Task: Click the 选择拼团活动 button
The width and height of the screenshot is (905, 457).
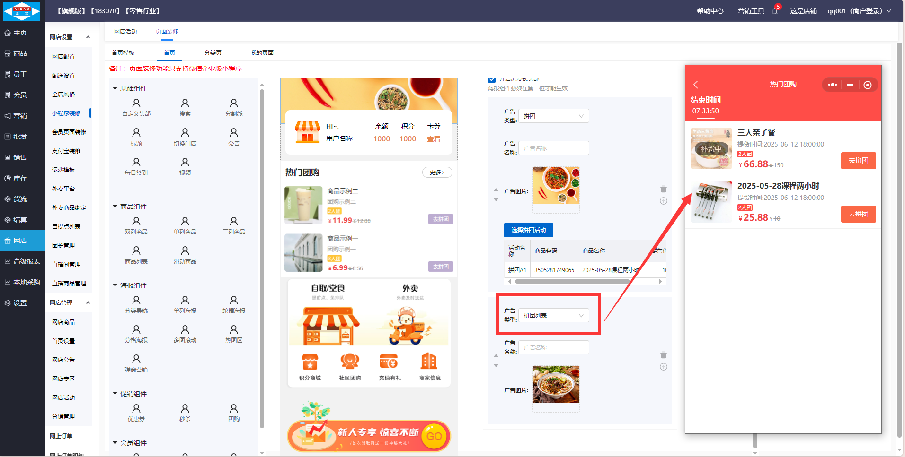Action: [x=528, y=230]
